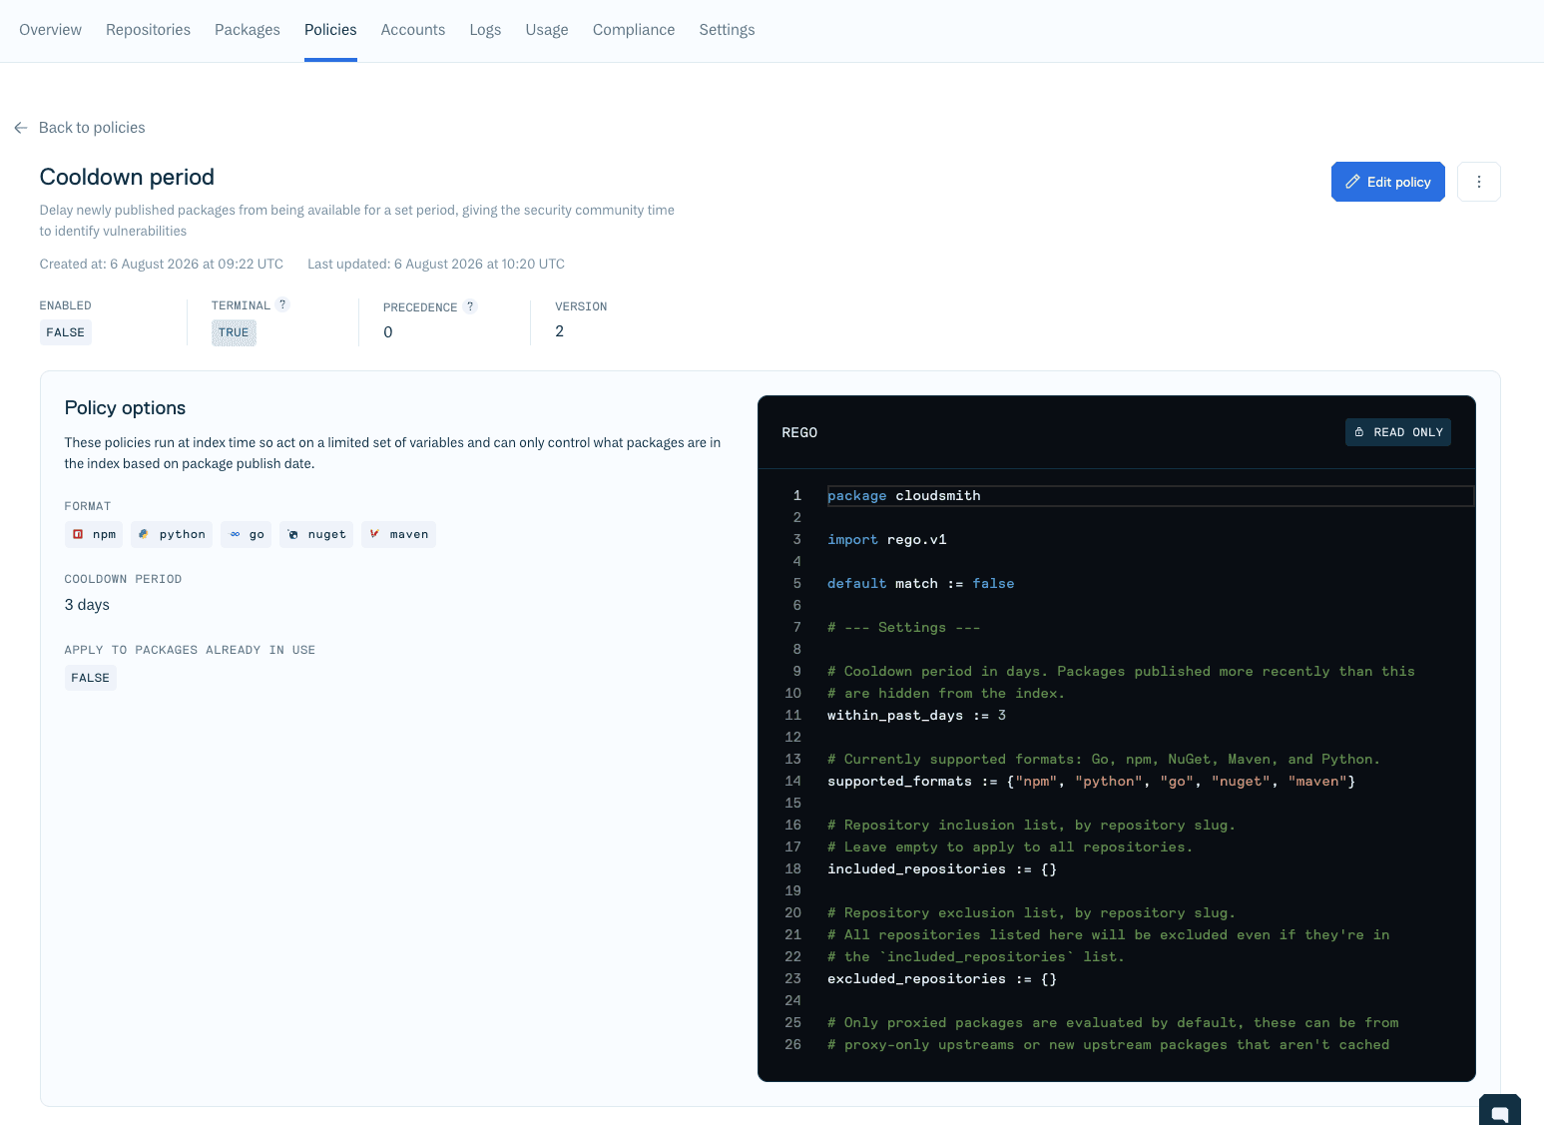Image resolution: width=1544 pixels, height=1125 pixels.
Task: Click the back arrow icon next to Back to policies
Action: pos(21,128)
